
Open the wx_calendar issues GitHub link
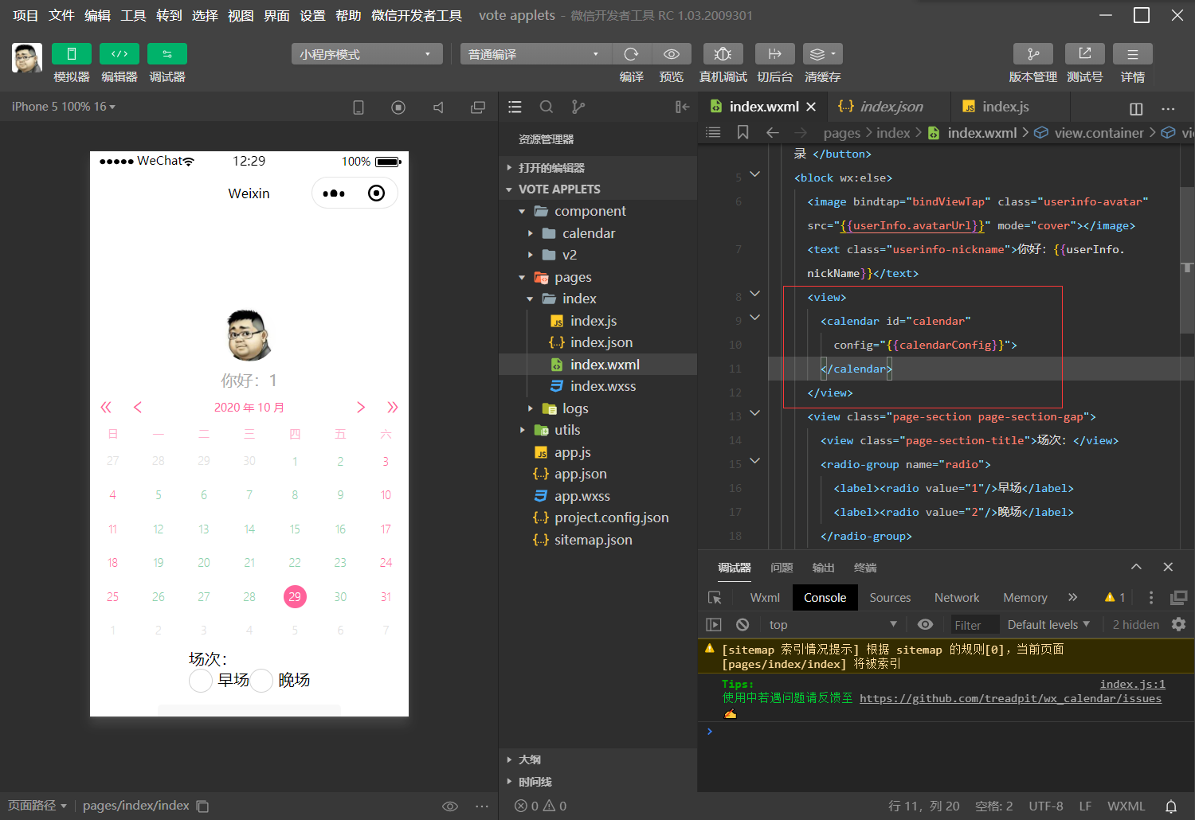click(x=1010, y=698)
